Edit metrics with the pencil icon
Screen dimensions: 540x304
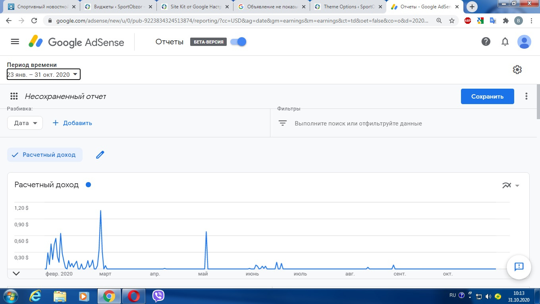coord(100,155)
